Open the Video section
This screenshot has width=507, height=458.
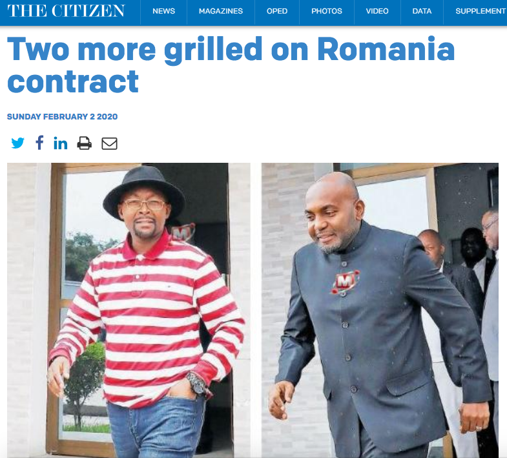(377, 12)
